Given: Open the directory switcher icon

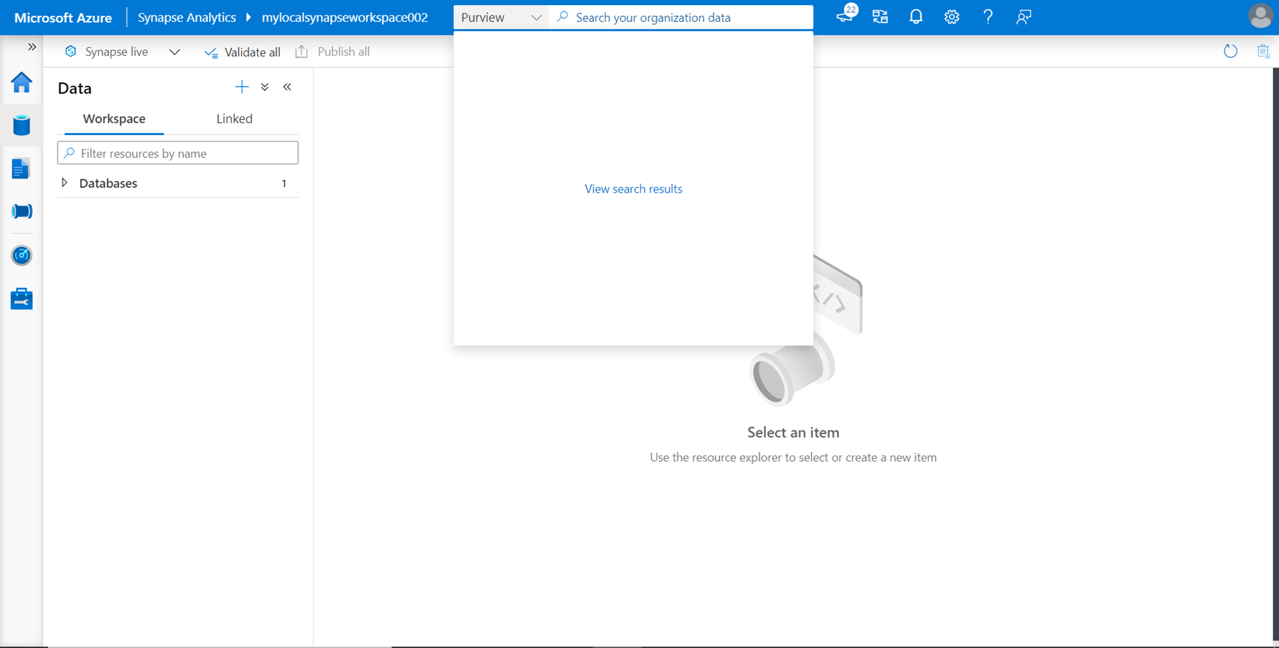Looking at the screenshot, I should tap(881, 17).
